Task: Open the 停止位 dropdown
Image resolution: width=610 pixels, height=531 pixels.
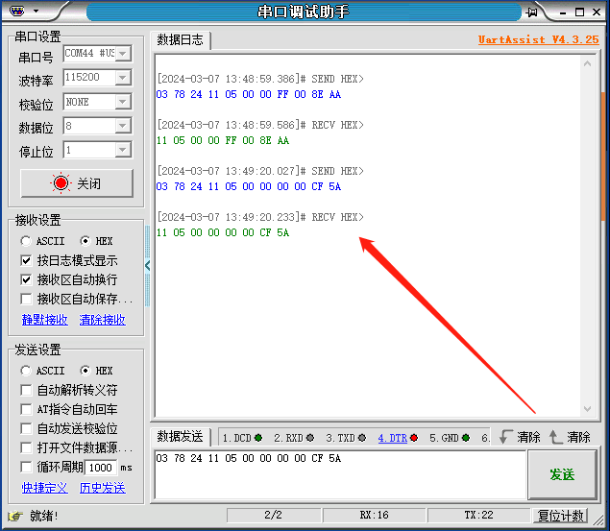Action: (x=123, y=150)
